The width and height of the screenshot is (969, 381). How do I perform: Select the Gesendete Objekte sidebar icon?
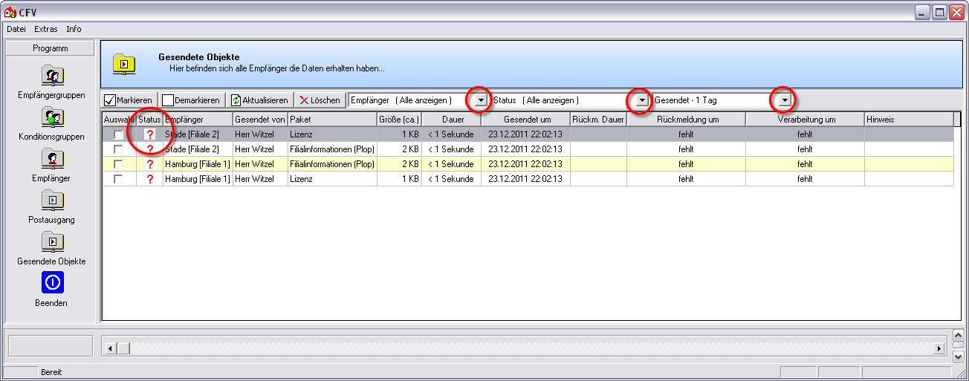52,242
